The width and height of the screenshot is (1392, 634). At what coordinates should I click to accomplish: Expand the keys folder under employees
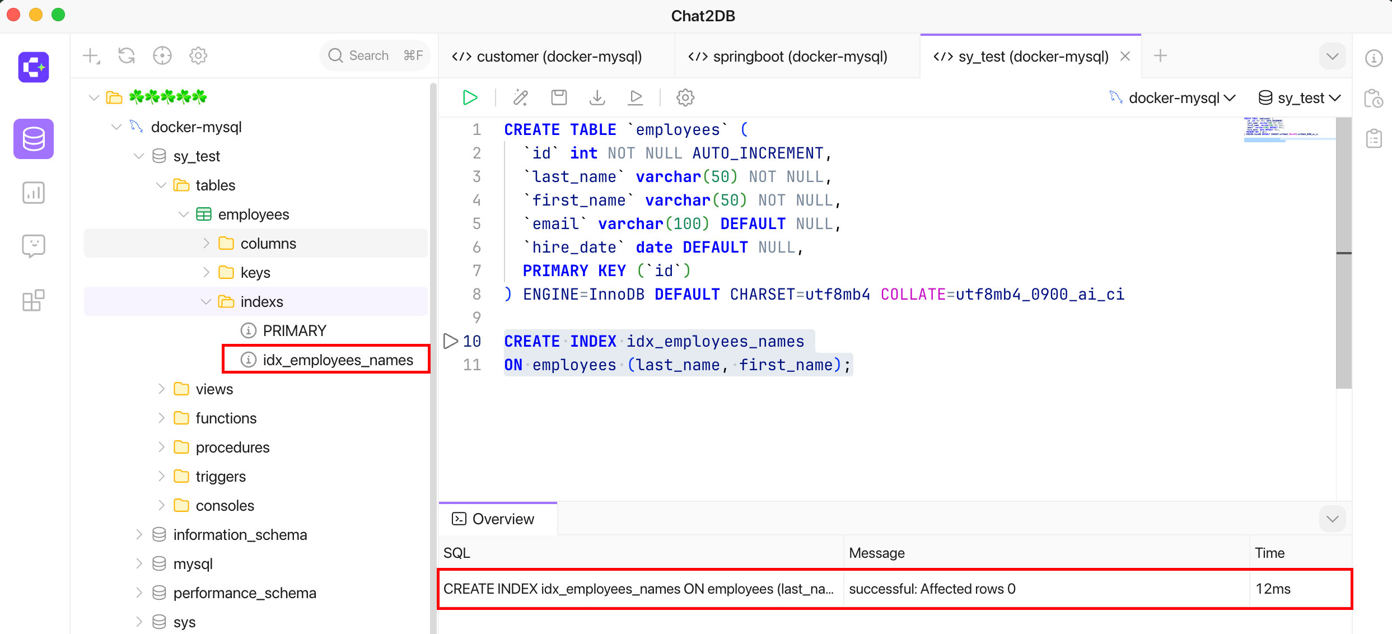(202, 272)
